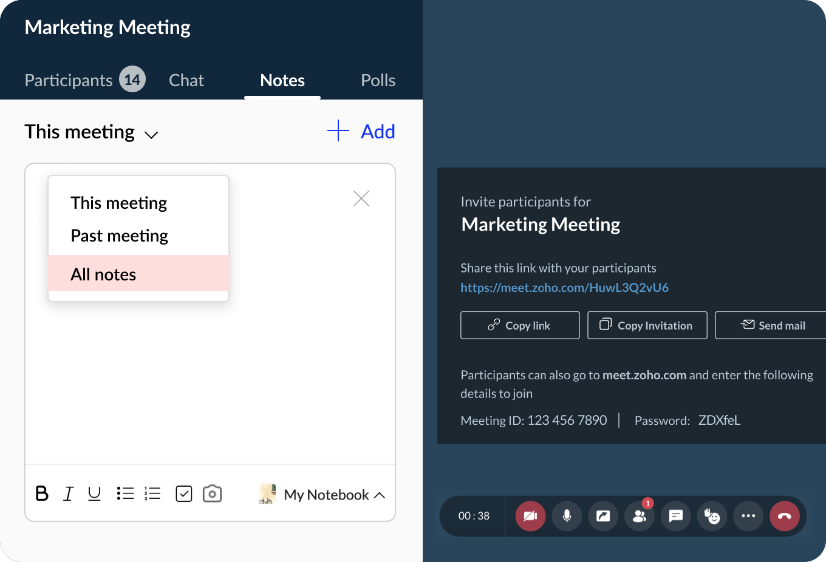This screenshot has height=562, width=826.
Task: Open the My Notebook selector
Action: click(328, 495)
